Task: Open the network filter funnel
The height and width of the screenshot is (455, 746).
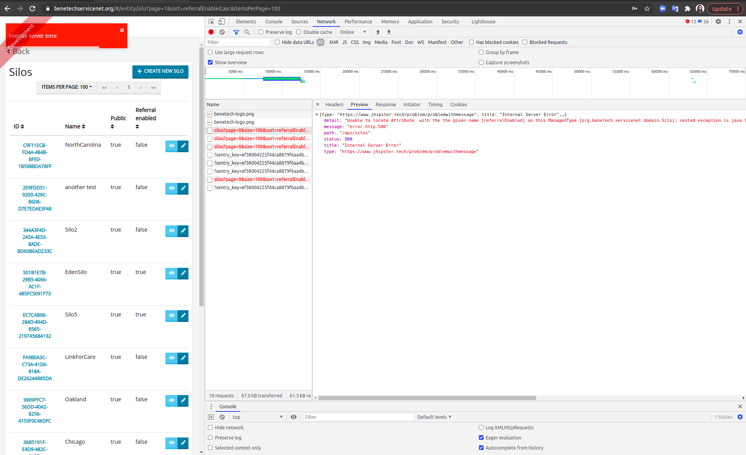Action: tap(236, 32)
